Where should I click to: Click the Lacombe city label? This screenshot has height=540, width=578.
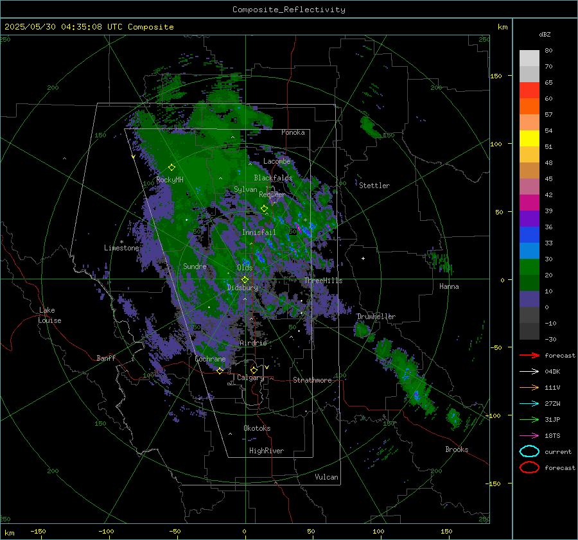277,161
